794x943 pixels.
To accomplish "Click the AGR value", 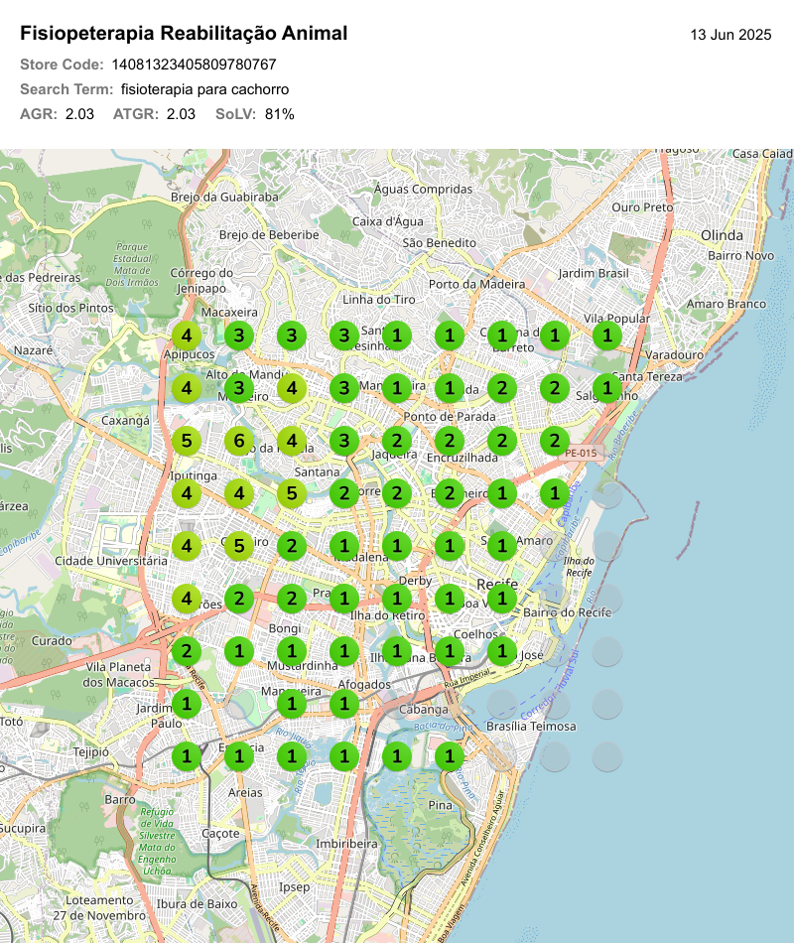I will 79,114.
